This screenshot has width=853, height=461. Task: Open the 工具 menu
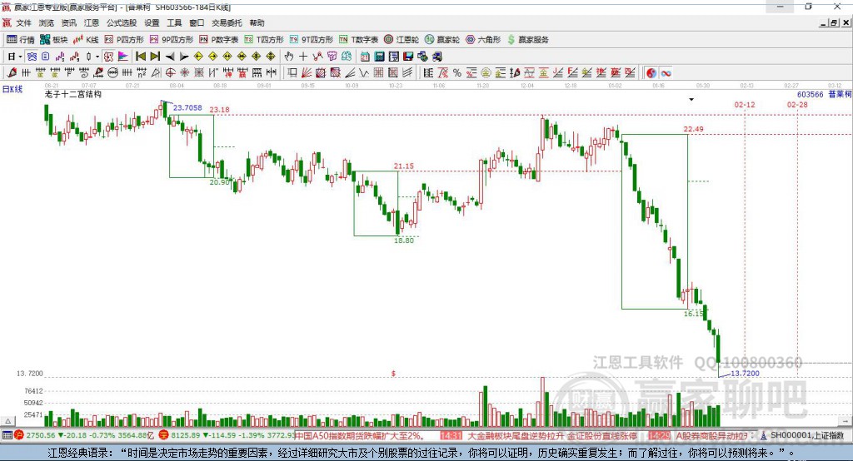click(174, 22)
